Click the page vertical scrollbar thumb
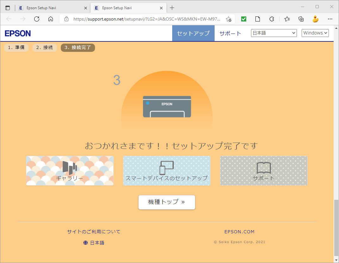 336,228
